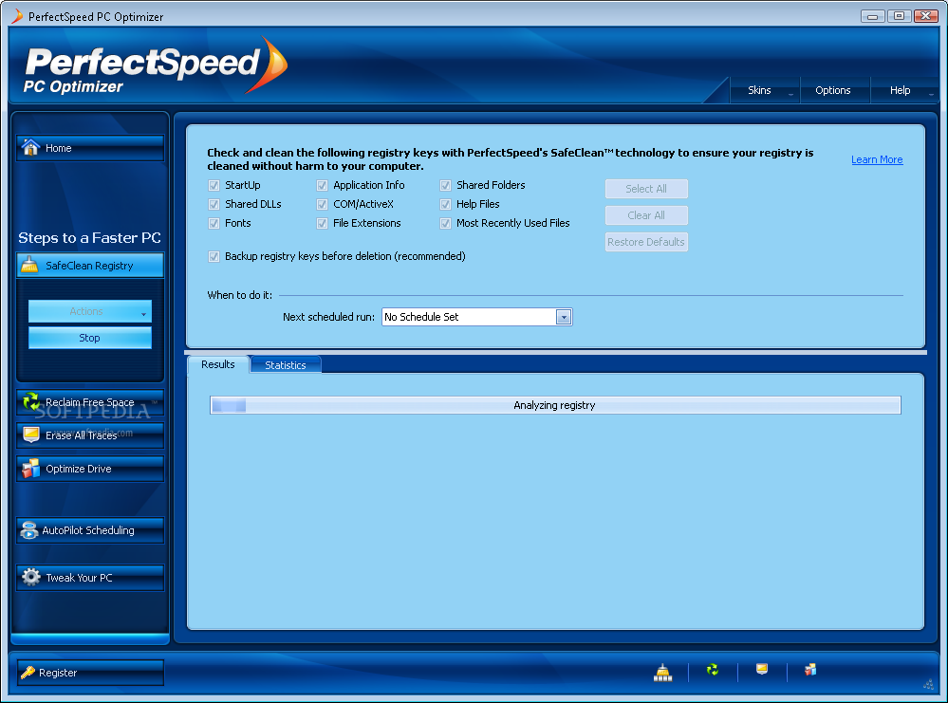Follow the Learn More link
948x703 pixels.
877,159
